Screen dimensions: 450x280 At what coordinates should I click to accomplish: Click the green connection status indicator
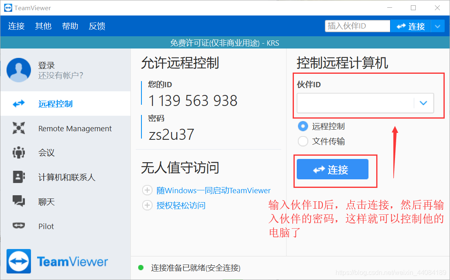pyautogui.click(x=141, y=268)
